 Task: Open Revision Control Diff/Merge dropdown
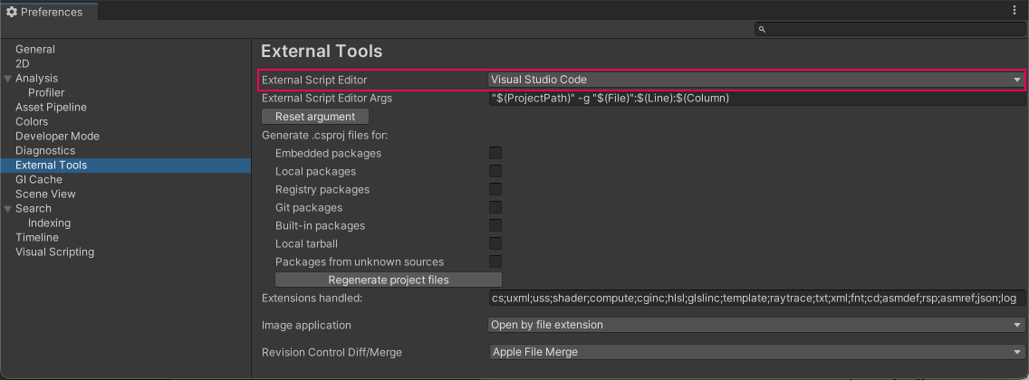pos(755,352)
